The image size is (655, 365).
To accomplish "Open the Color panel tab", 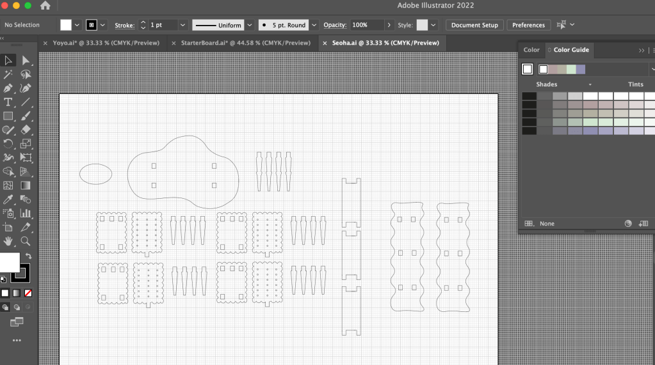I will tap(531, 50).
